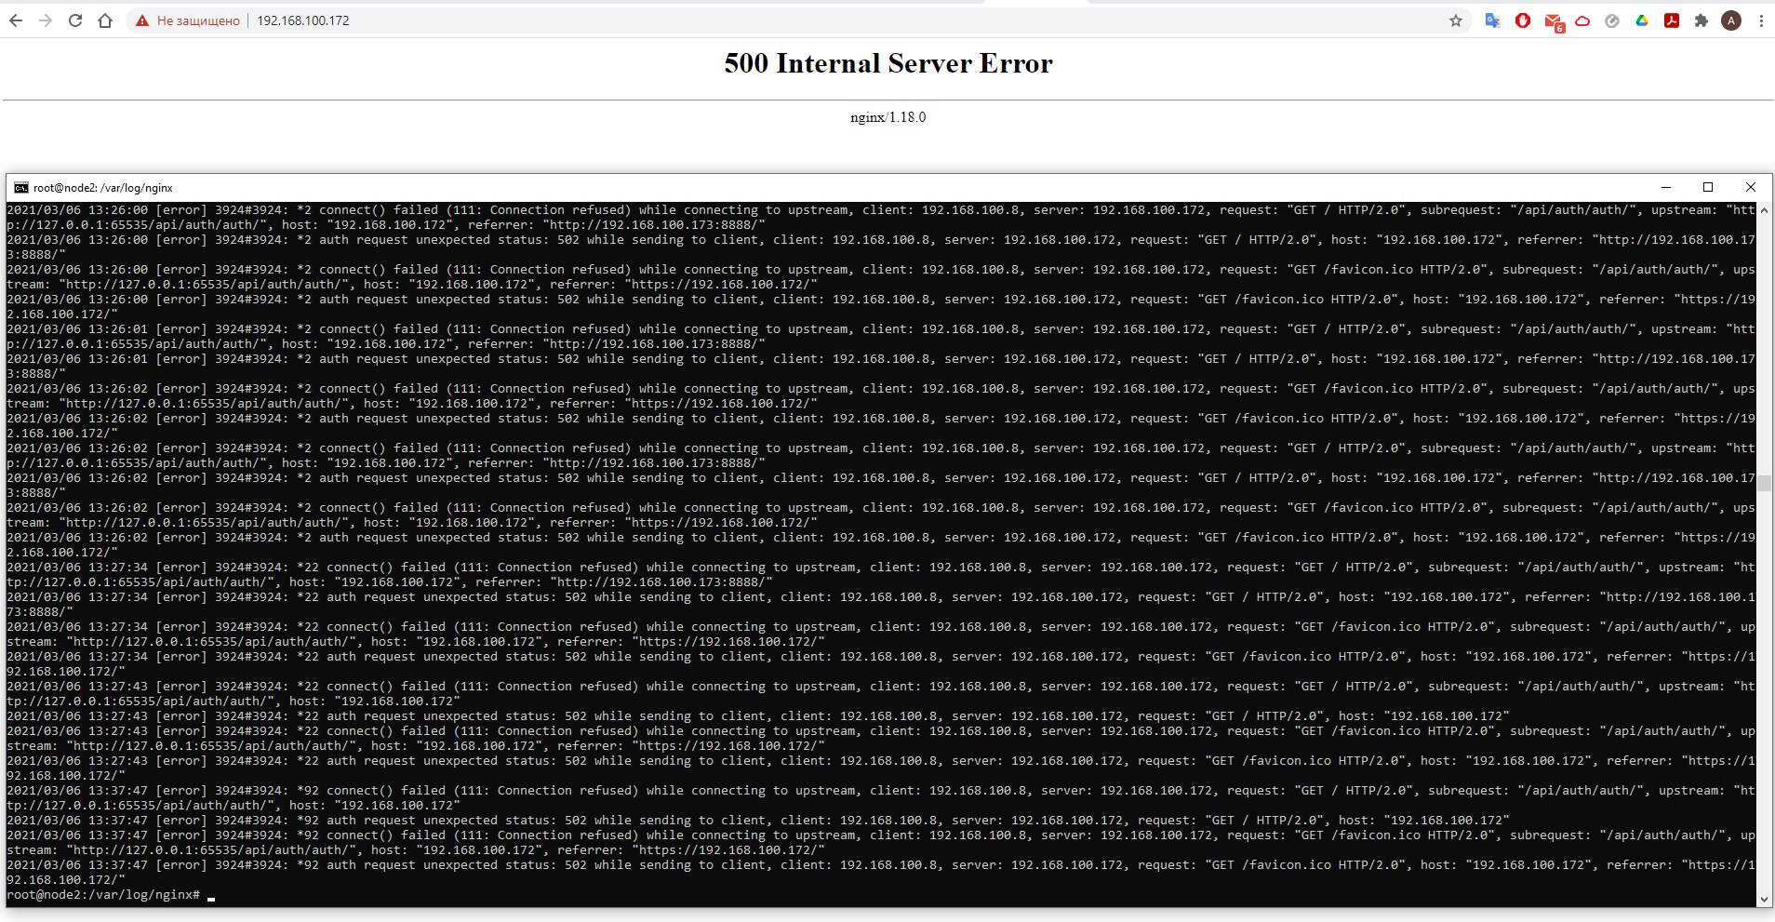Open the Gmail checker extension with badge 6

tap(1554, 22)
